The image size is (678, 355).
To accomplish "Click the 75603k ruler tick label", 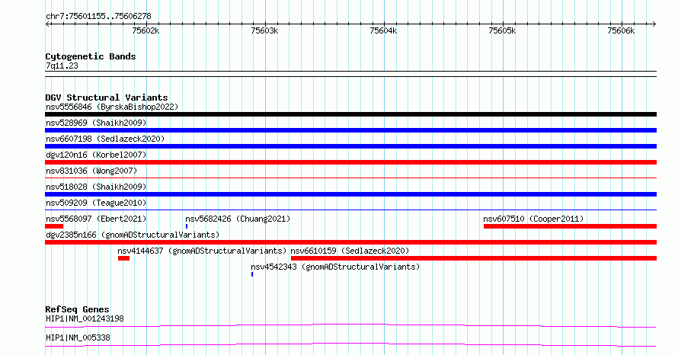I will (x=264, y=30).
